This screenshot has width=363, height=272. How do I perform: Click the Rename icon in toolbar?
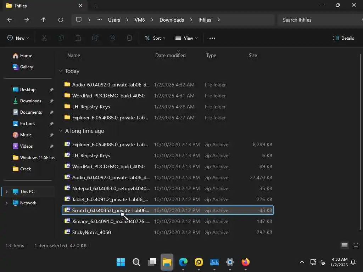pyautogui.click(x=95, y=38)
